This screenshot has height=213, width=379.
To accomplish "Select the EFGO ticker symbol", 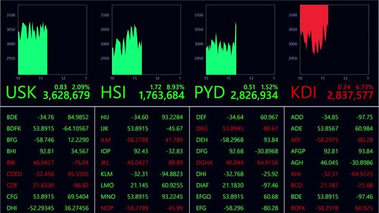I will pyautogui.click(x=203, y=196).
